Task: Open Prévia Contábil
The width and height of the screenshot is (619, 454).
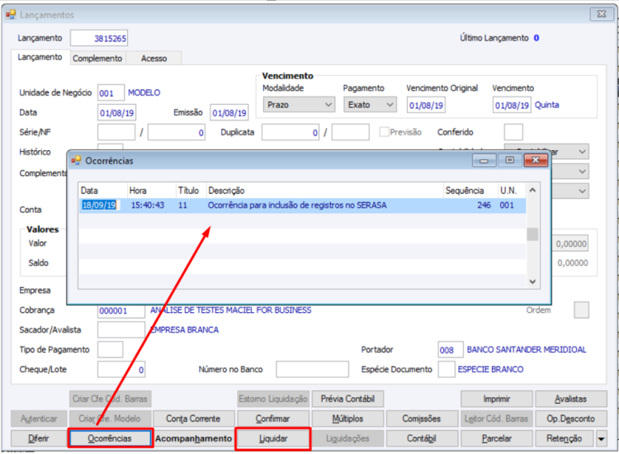Action: pos(347,399)
